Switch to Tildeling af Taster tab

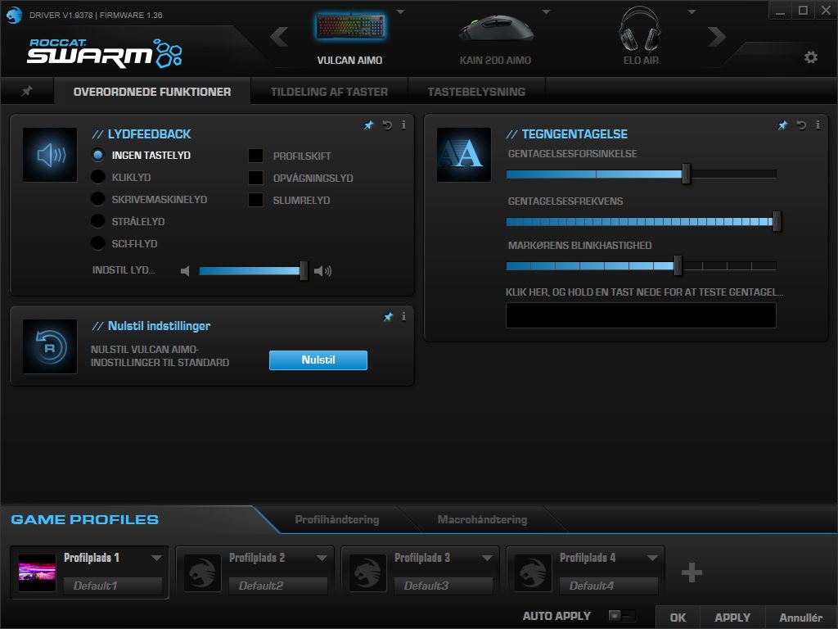click(329, 92)
